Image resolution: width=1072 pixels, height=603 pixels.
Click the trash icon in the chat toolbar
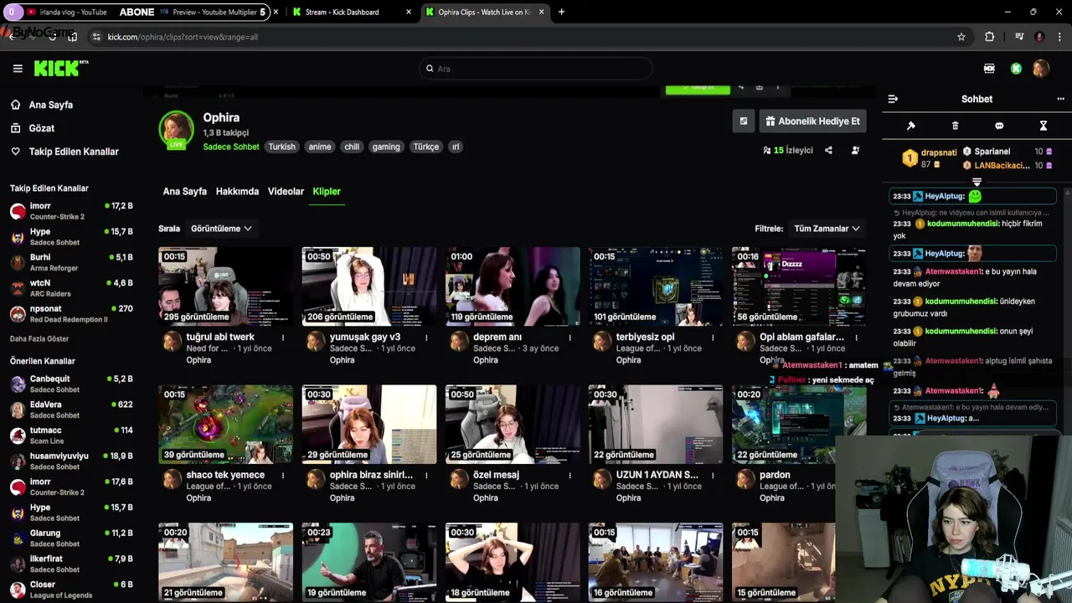pyautogui.click(x=955, y=126)
